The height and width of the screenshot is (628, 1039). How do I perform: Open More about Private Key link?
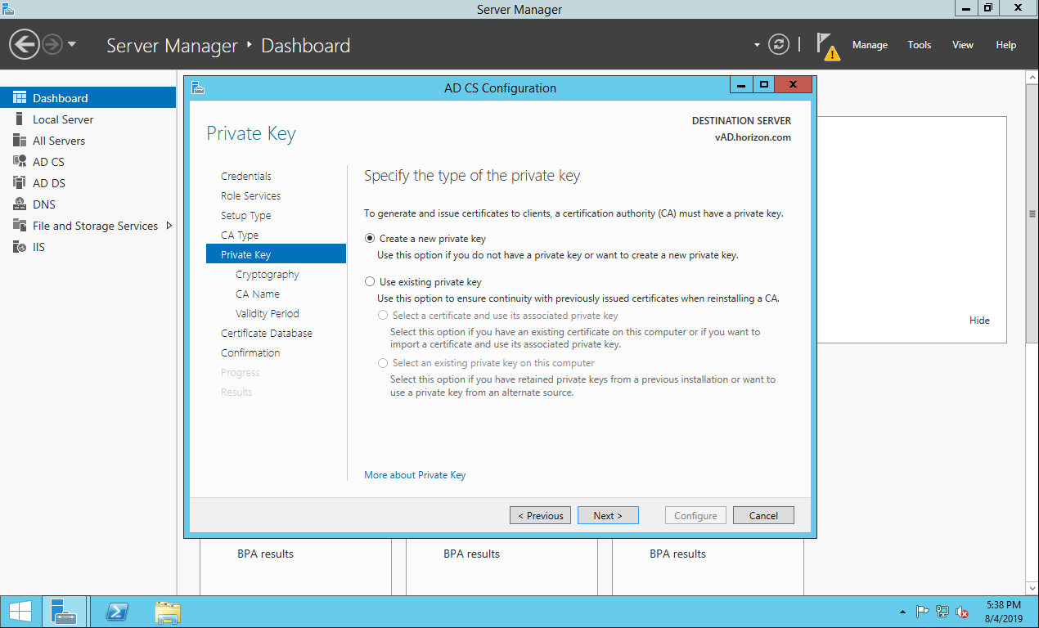click(415, 475)
